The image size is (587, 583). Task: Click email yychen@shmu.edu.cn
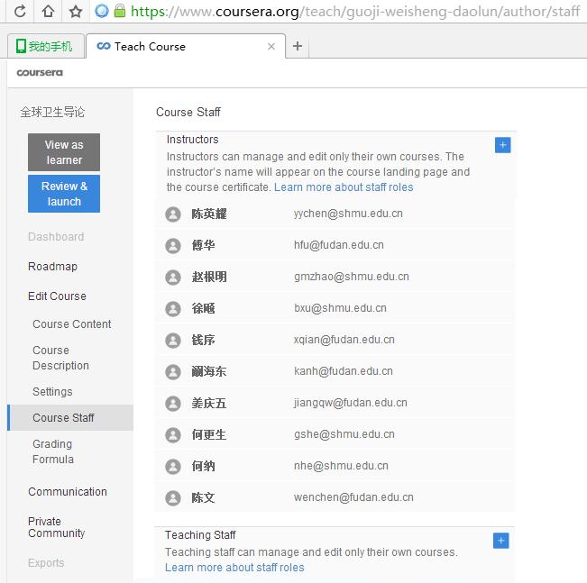[348, 214]
